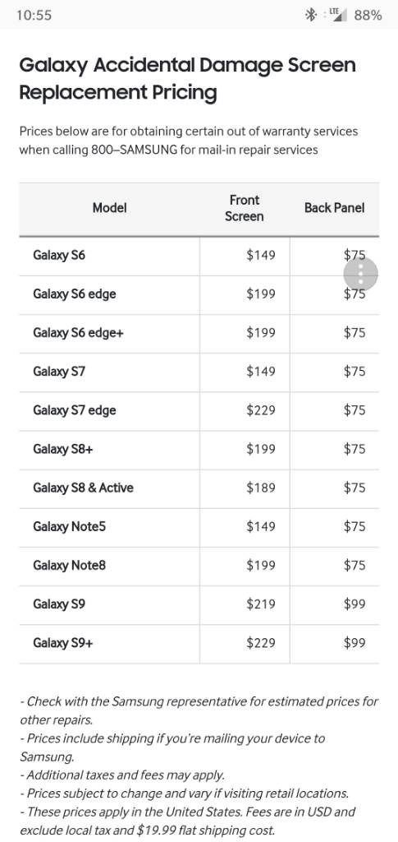Tap the Galaxy Note8 model name
The image size is (398, 842).
[69, 565]
